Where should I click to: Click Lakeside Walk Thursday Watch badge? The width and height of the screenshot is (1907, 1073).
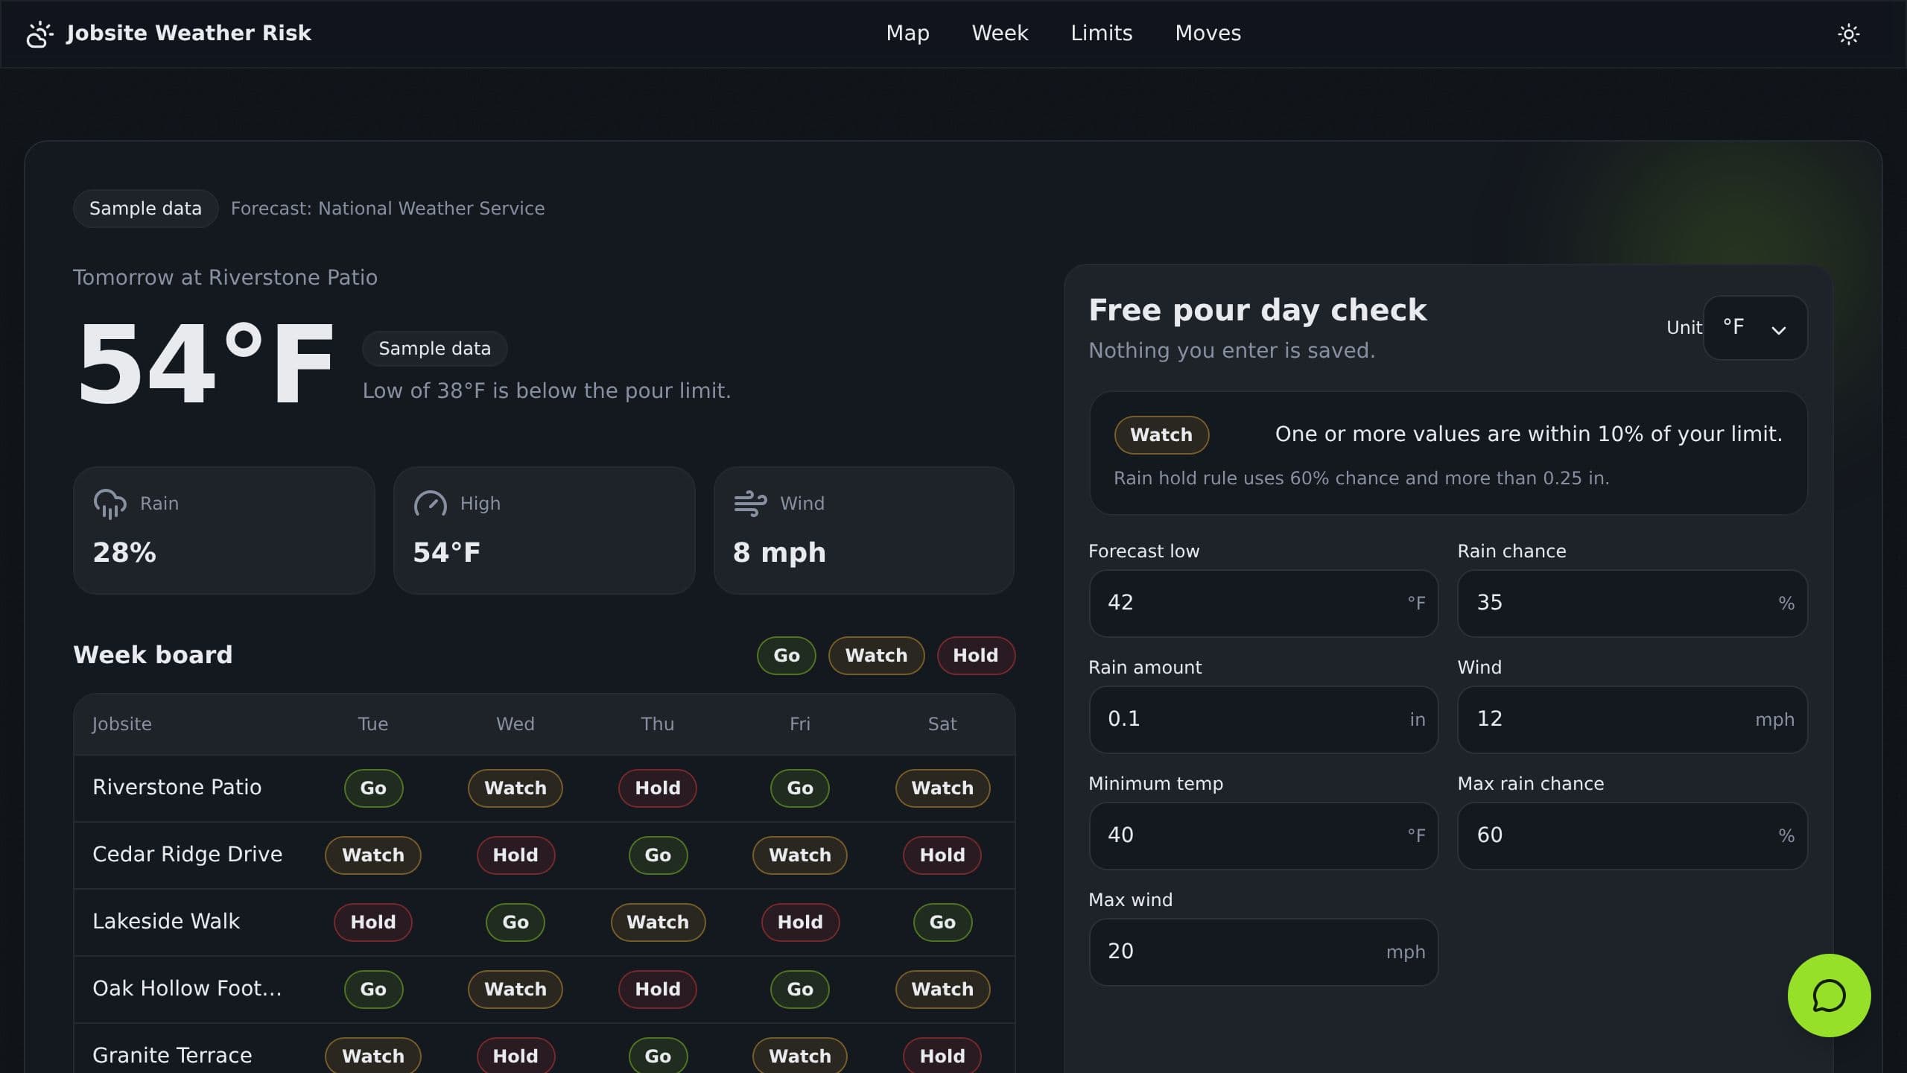tap(657, 922)
